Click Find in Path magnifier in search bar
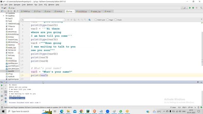Image resolution: width=203 pixels, height=114 pixels. [x=89, y=20]
